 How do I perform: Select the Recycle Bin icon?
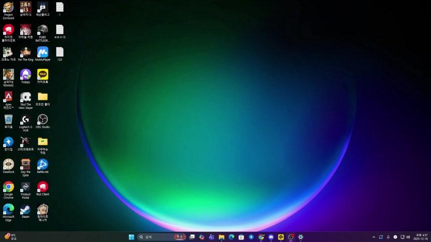point(9,122)
